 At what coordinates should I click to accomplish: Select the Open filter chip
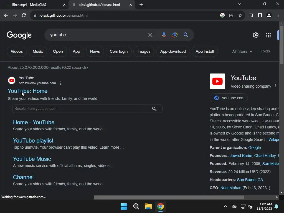pyautogui.click(x=58, y=51)
